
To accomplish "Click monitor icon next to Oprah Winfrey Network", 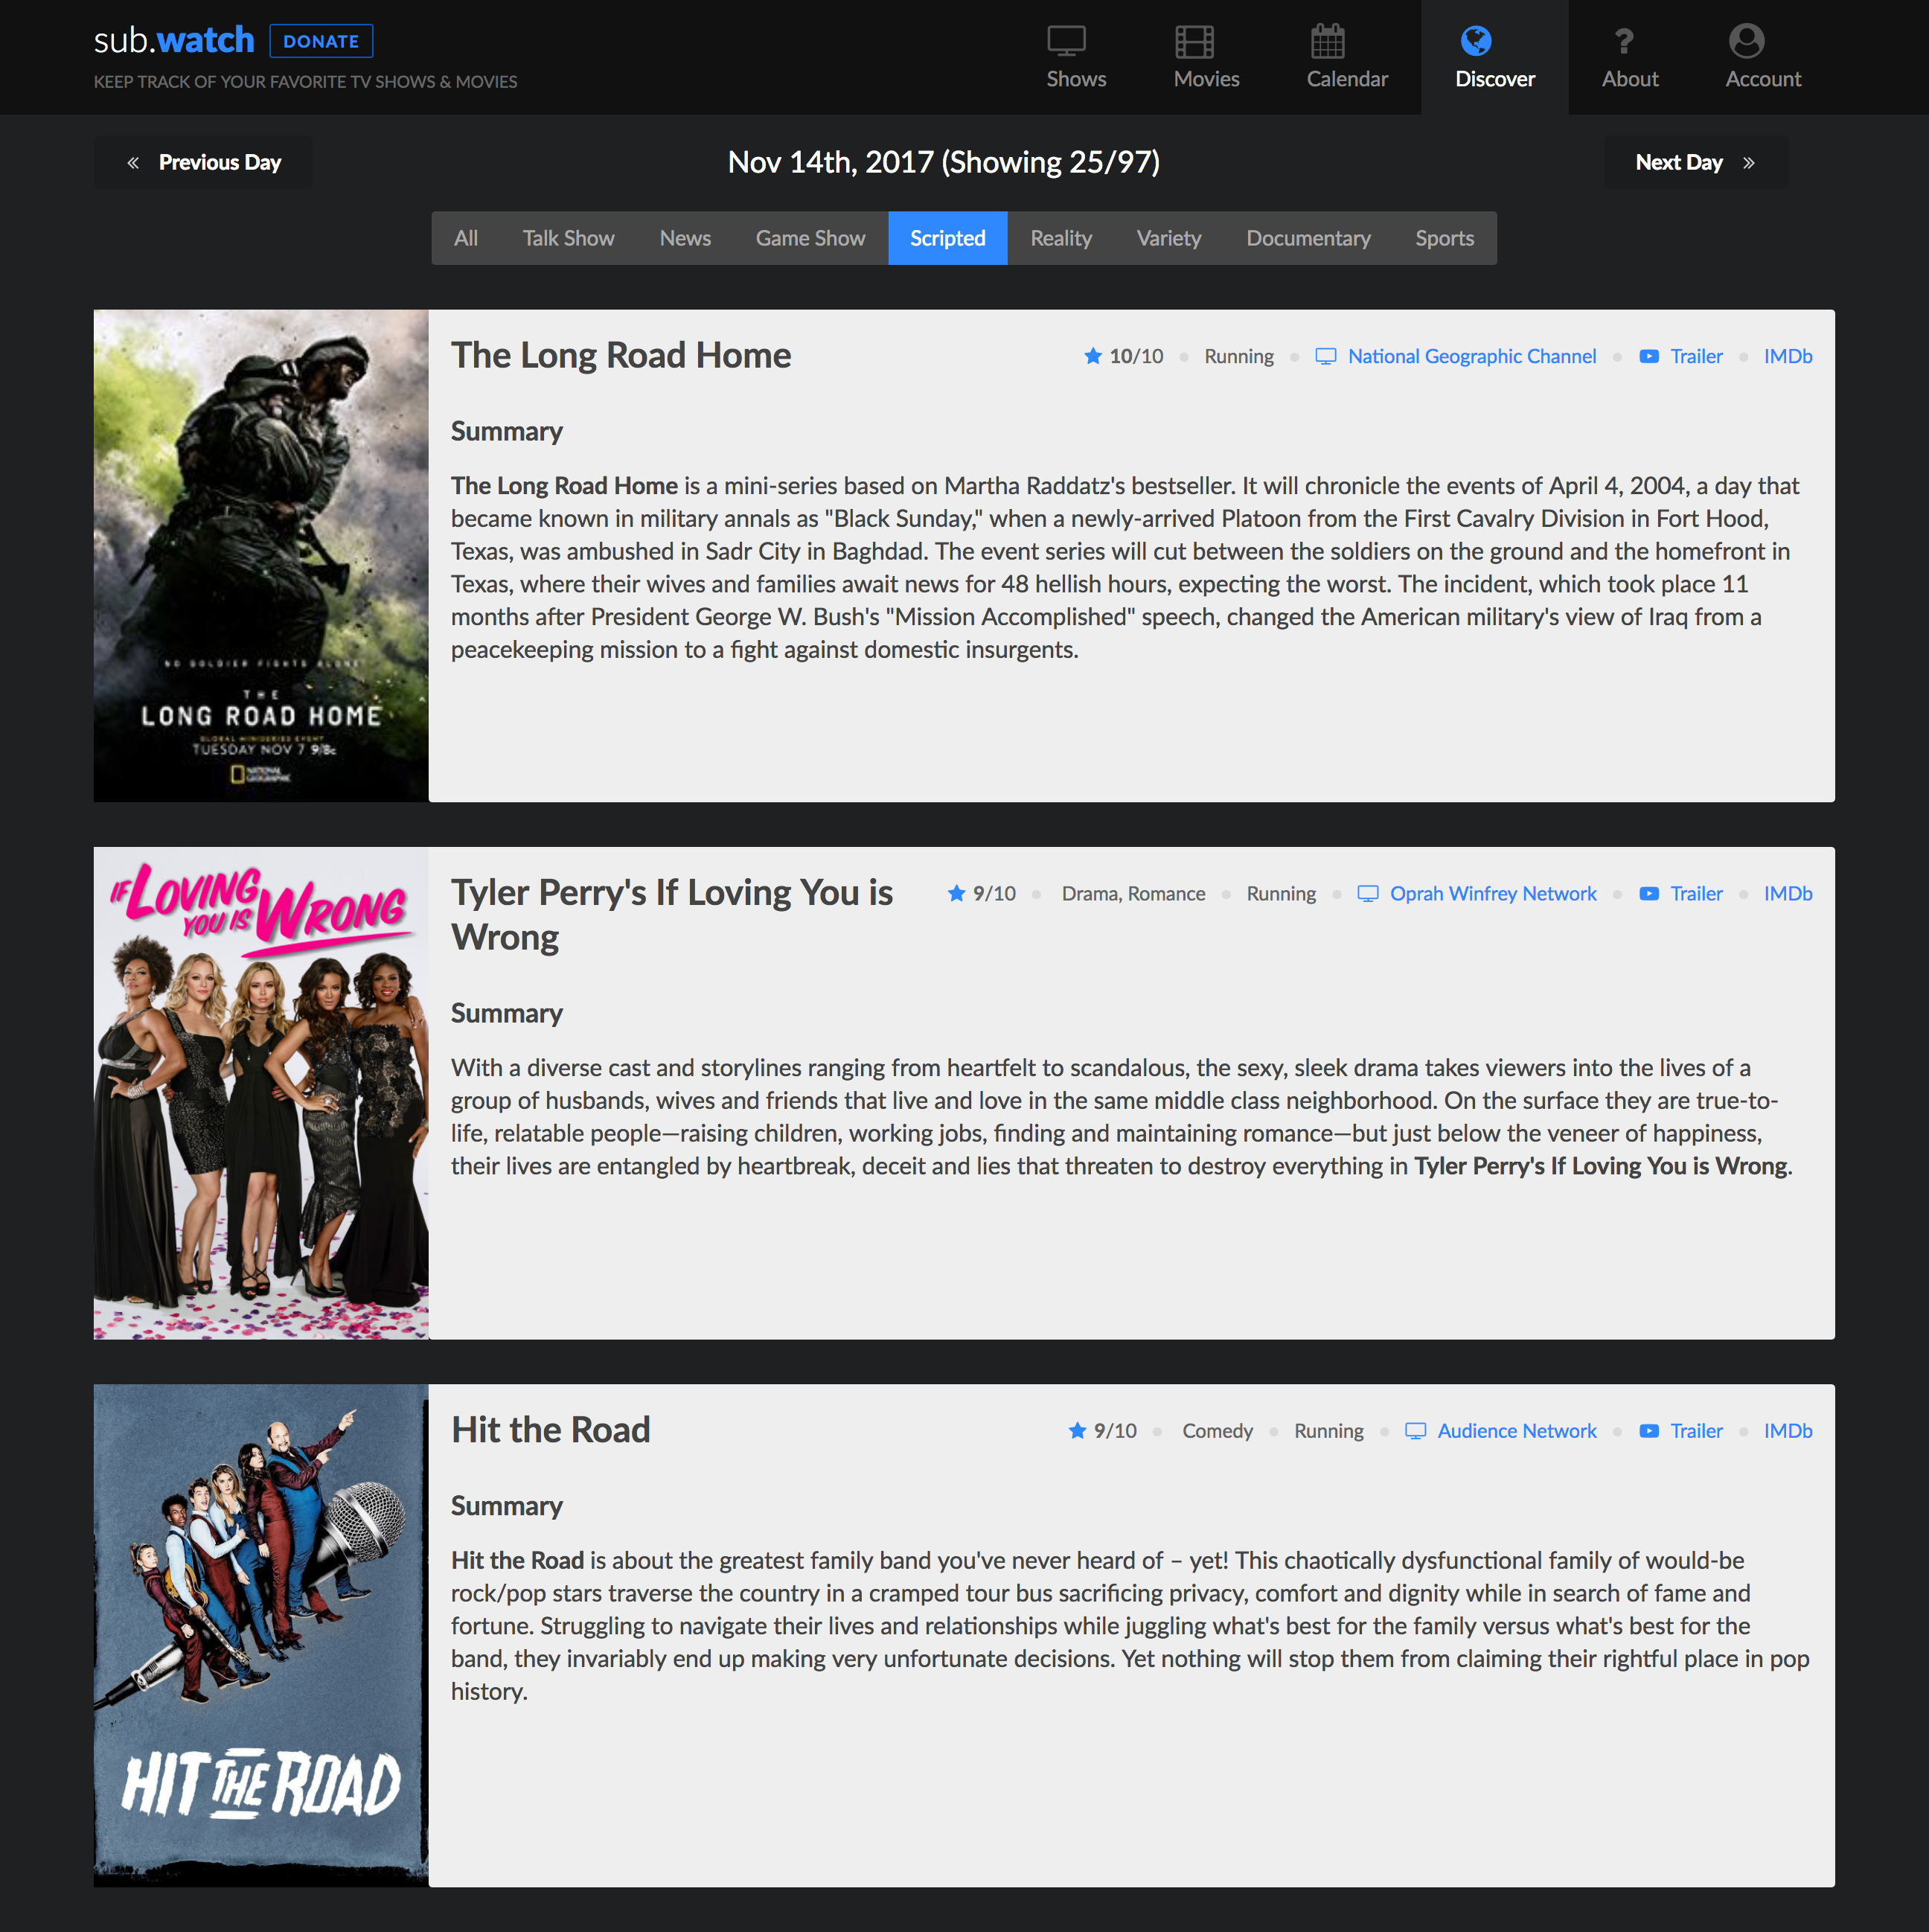I will coord(1367,893).
